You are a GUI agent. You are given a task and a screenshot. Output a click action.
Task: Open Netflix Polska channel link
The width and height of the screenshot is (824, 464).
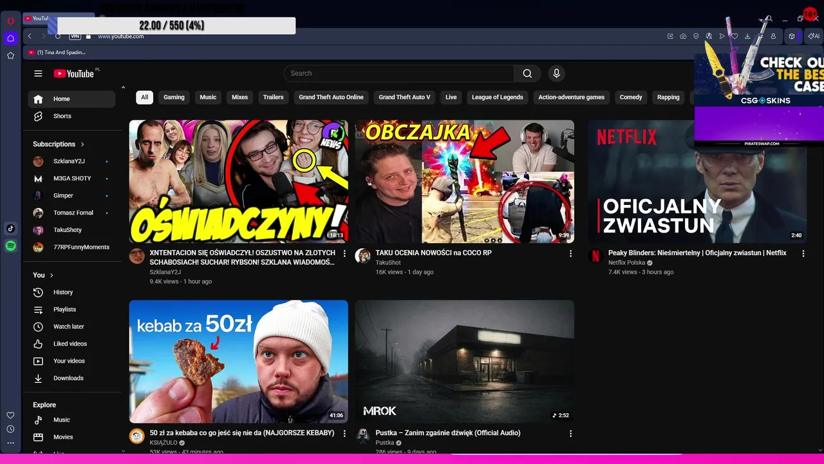[x=626, y=263]
